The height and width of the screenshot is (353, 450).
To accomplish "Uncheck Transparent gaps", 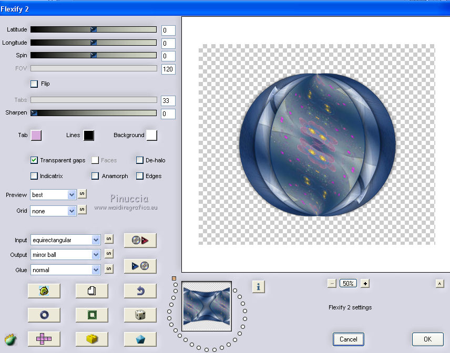I will coord(34,160).
